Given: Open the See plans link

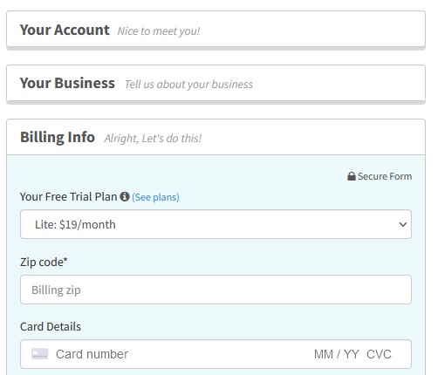Looking at the screenshot, I should 155,197.
